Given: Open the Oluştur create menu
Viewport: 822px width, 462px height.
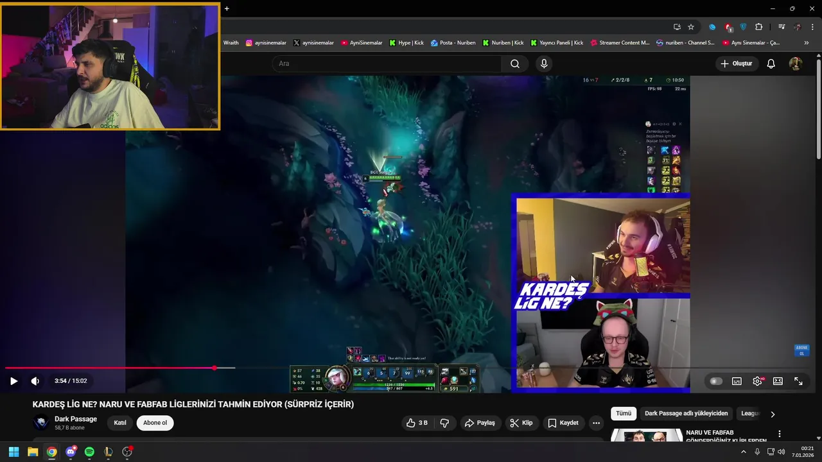Looking at the screenshot, I should 736,64.
